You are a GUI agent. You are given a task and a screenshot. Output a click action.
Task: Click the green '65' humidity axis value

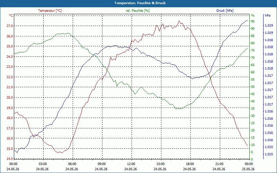point(253,65)
